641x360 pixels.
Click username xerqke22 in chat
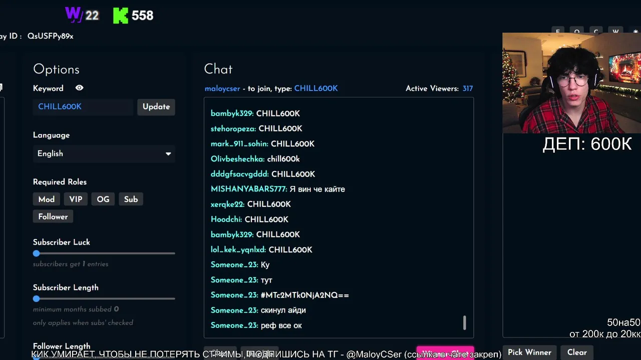(227, 204)
